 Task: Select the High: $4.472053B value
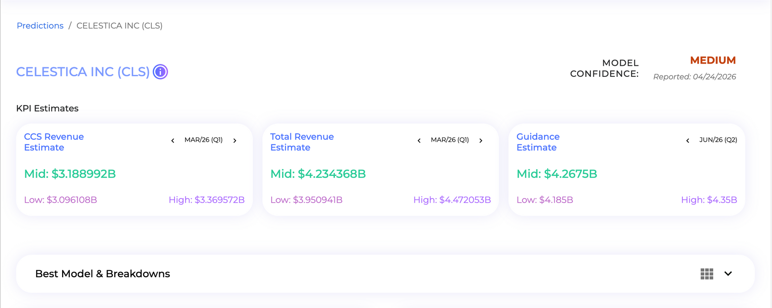point(452,200)
